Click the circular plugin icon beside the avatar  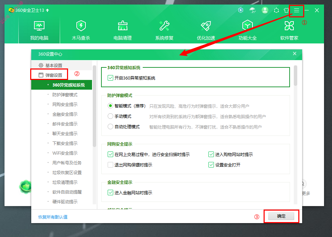click(x=276, y=10)
